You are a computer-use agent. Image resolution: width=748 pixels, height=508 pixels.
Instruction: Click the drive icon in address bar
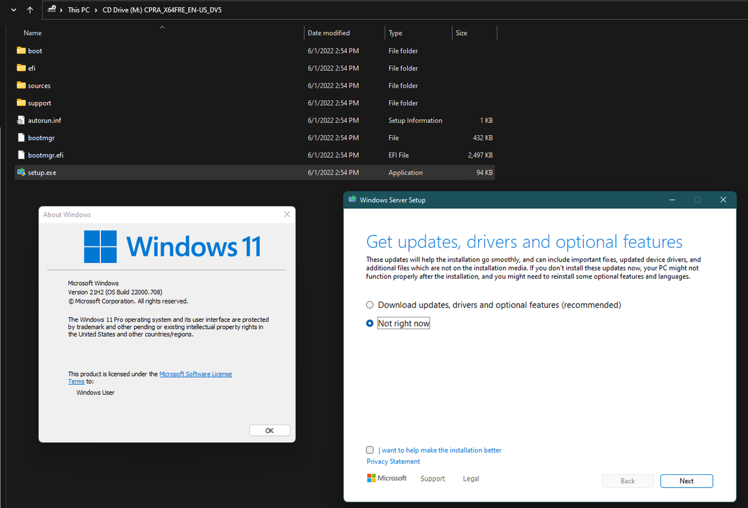pyautogui.click(x=51, y=9)
